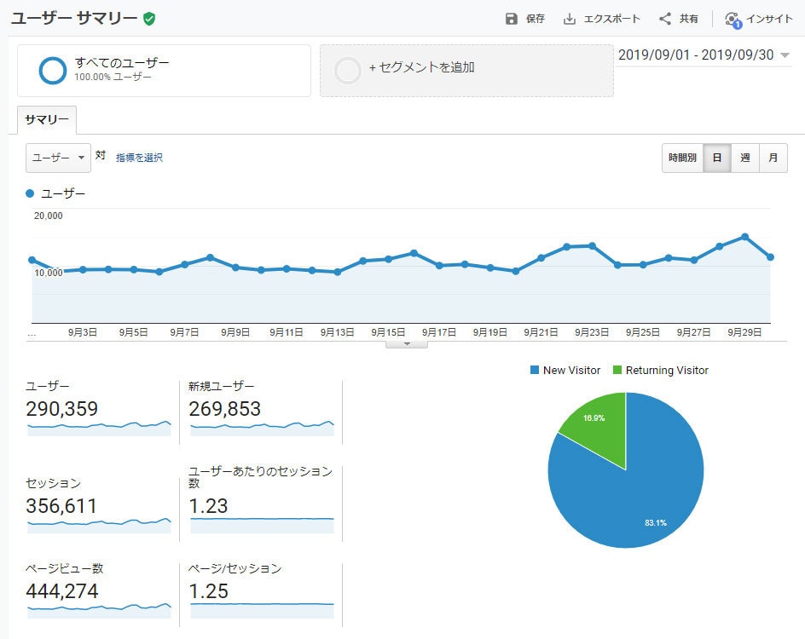
Task: Click the 9月3日 axis label
Action: [x=83, y=332]
